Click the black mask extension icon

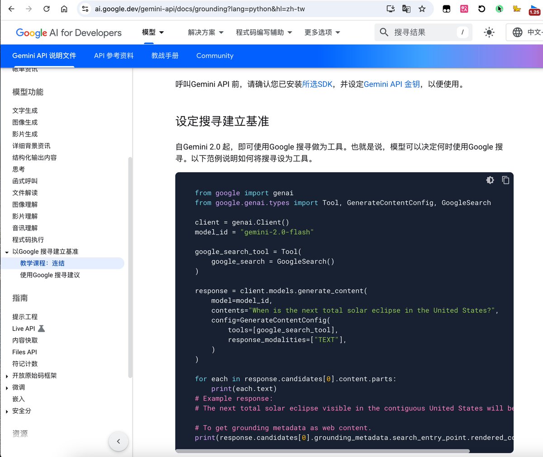click(447, 9)
